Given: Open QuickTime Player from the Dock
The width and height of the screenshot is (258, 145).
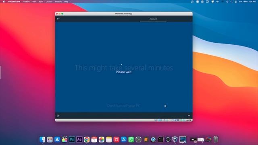Looking at the screenshot, I should (153, 139).
